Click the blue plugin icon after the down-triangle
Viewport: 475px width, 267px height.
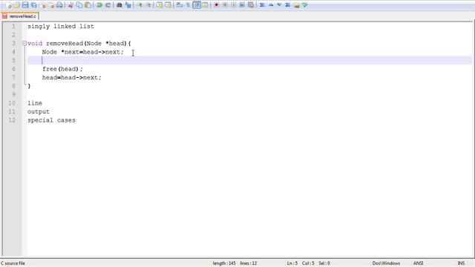coord(288,5)
